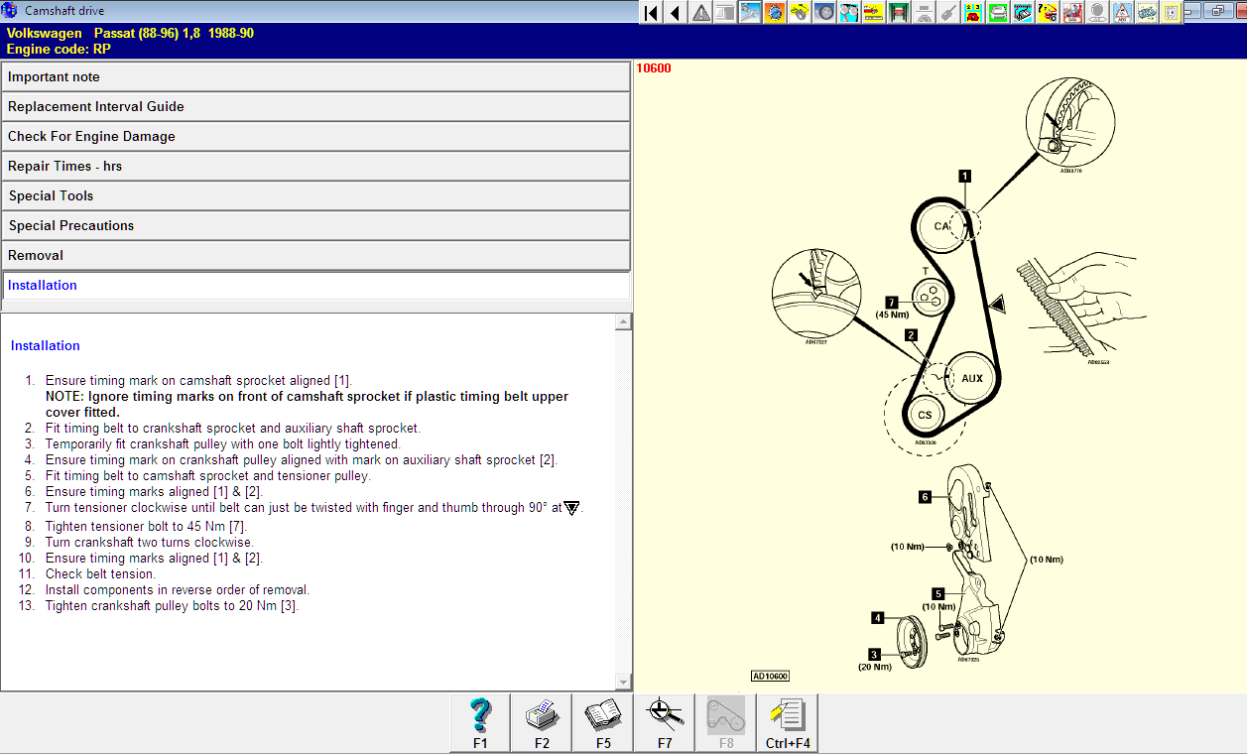
Task: Jump to first page with bar-arrow icon
Action: click(651, 13)
